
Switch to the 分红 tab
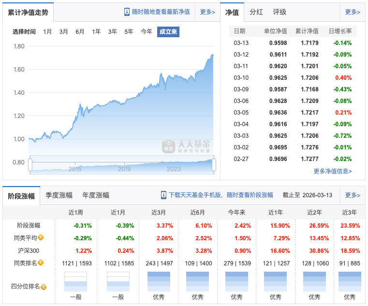256,12
